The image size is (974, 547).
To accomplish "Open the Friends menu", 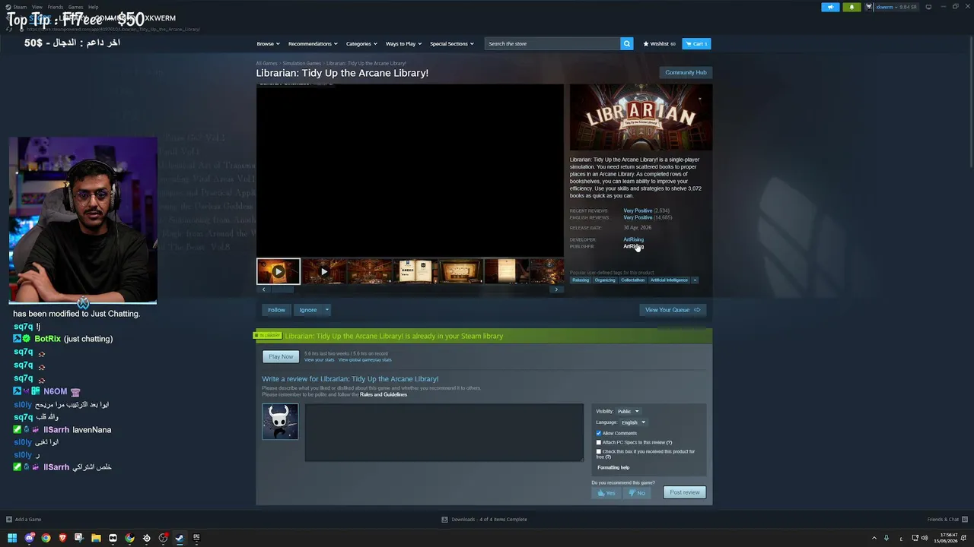I will point(56,7).
